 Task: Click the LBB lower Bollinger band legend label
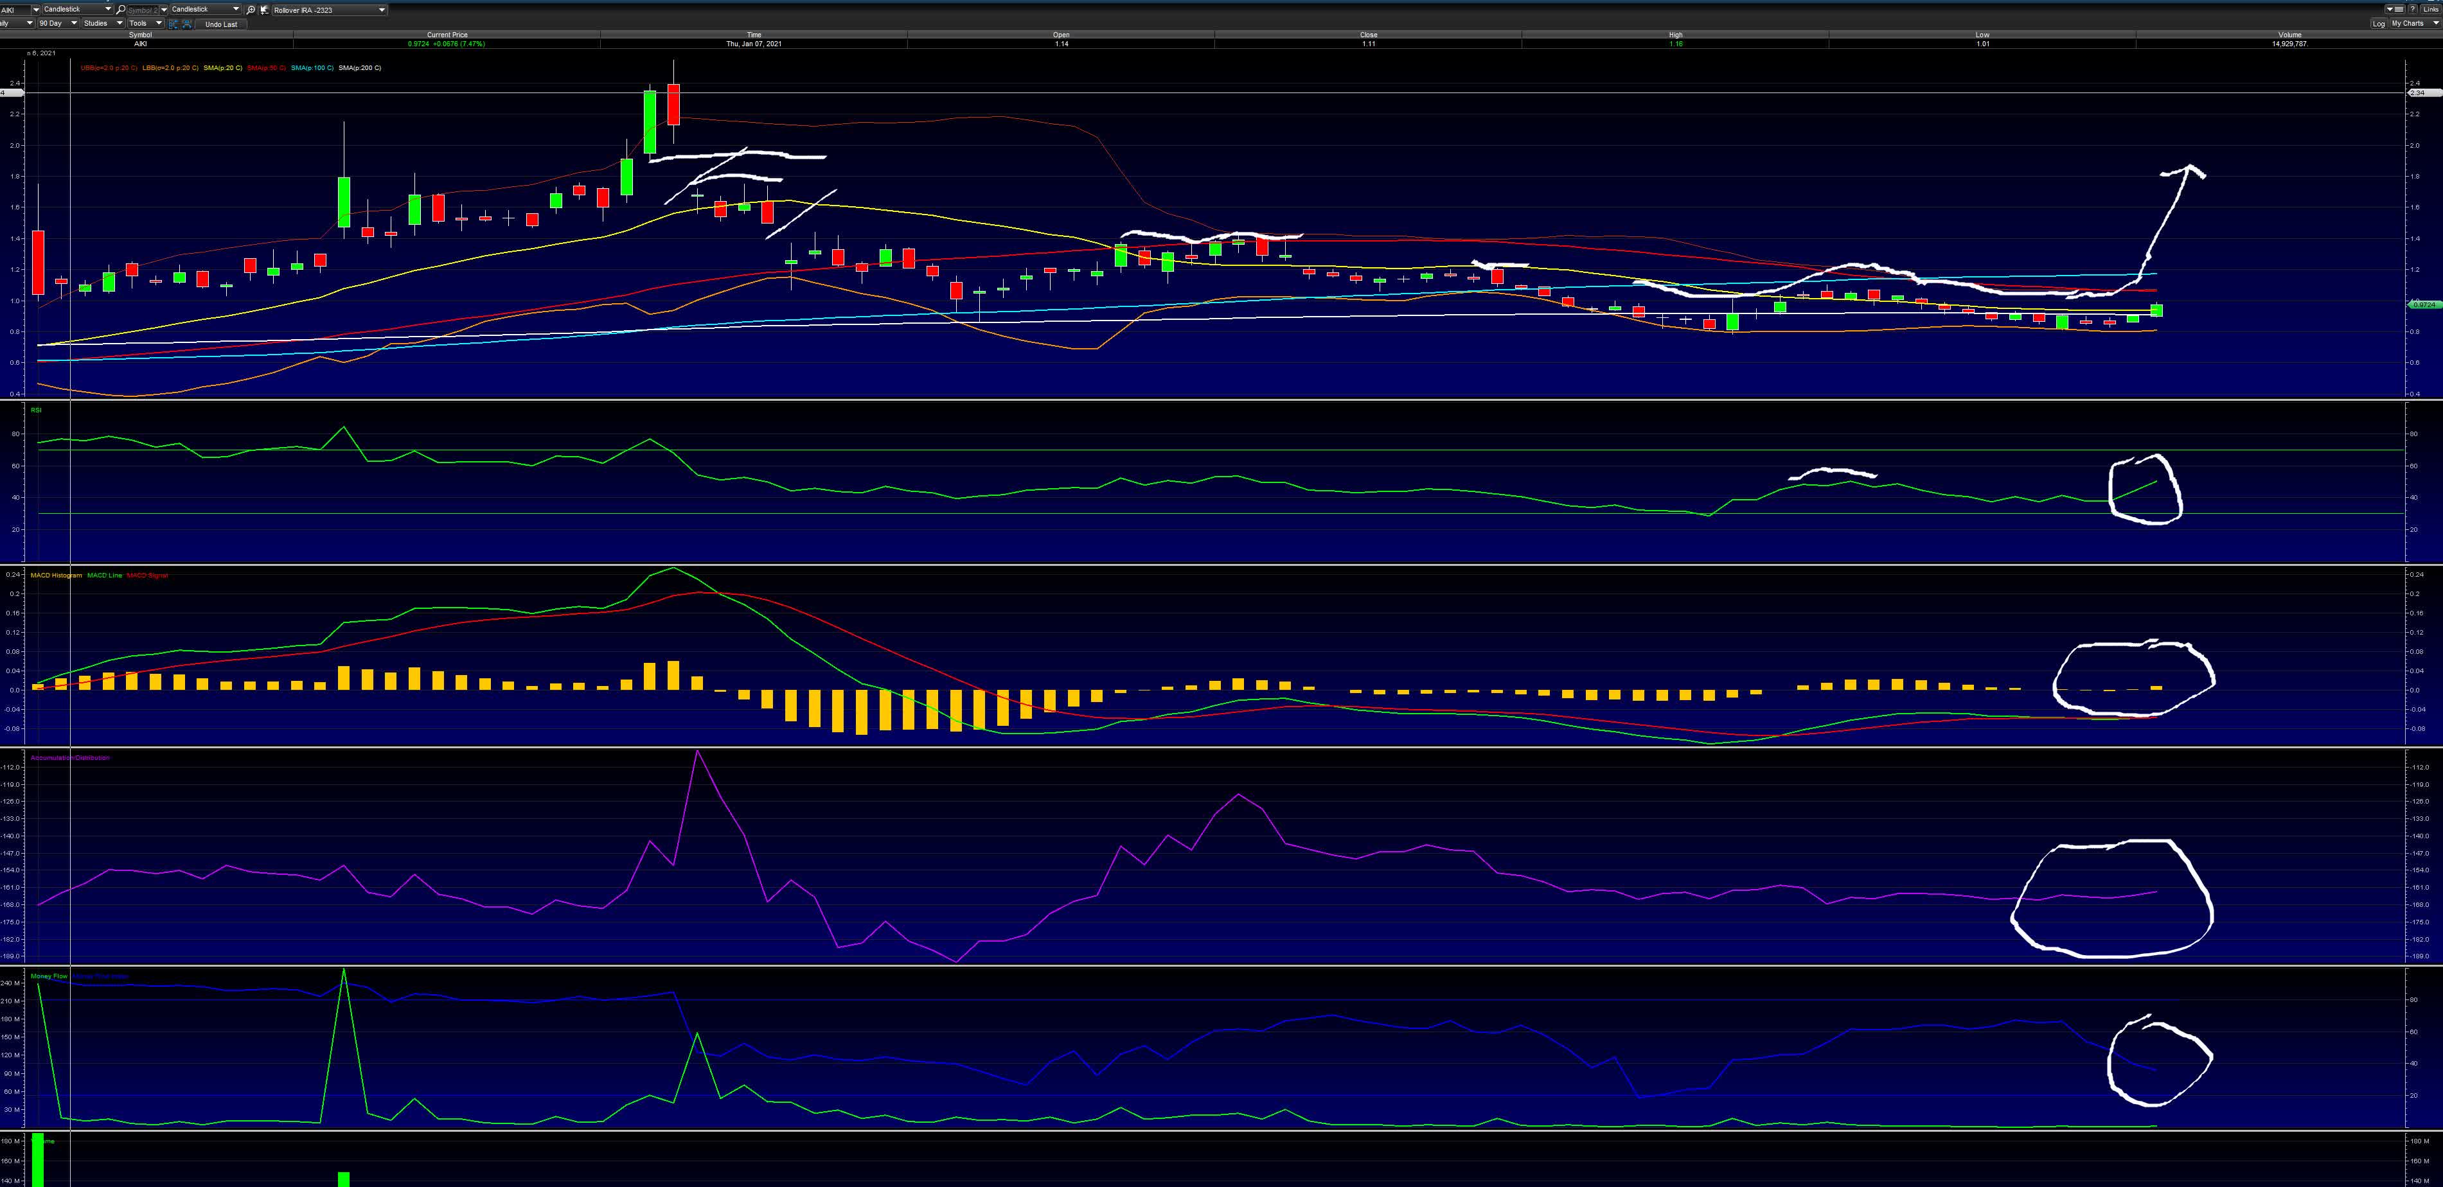point(171,68)
